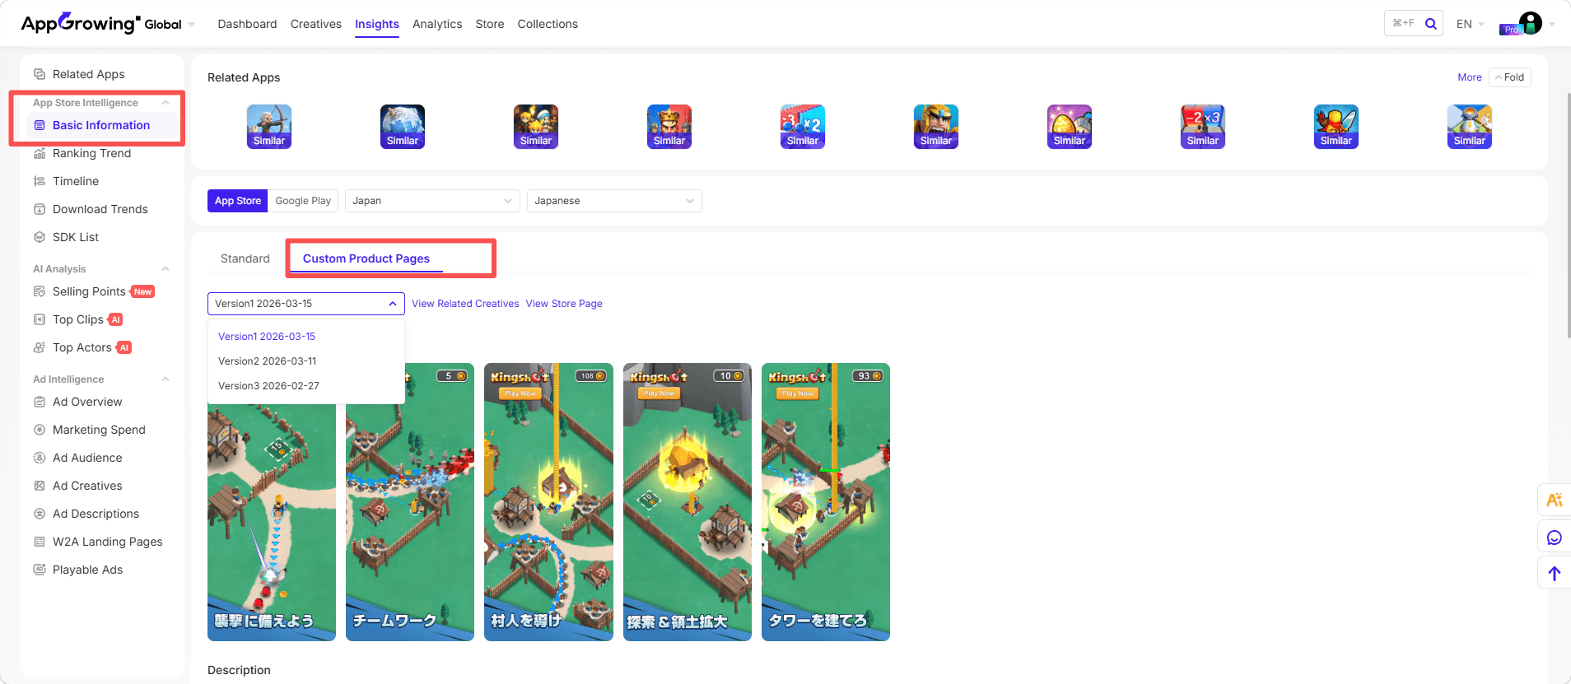This screenshot has height=684, width=1571.
Task: Open the user profile avatar
Action: pos(1530,23)
